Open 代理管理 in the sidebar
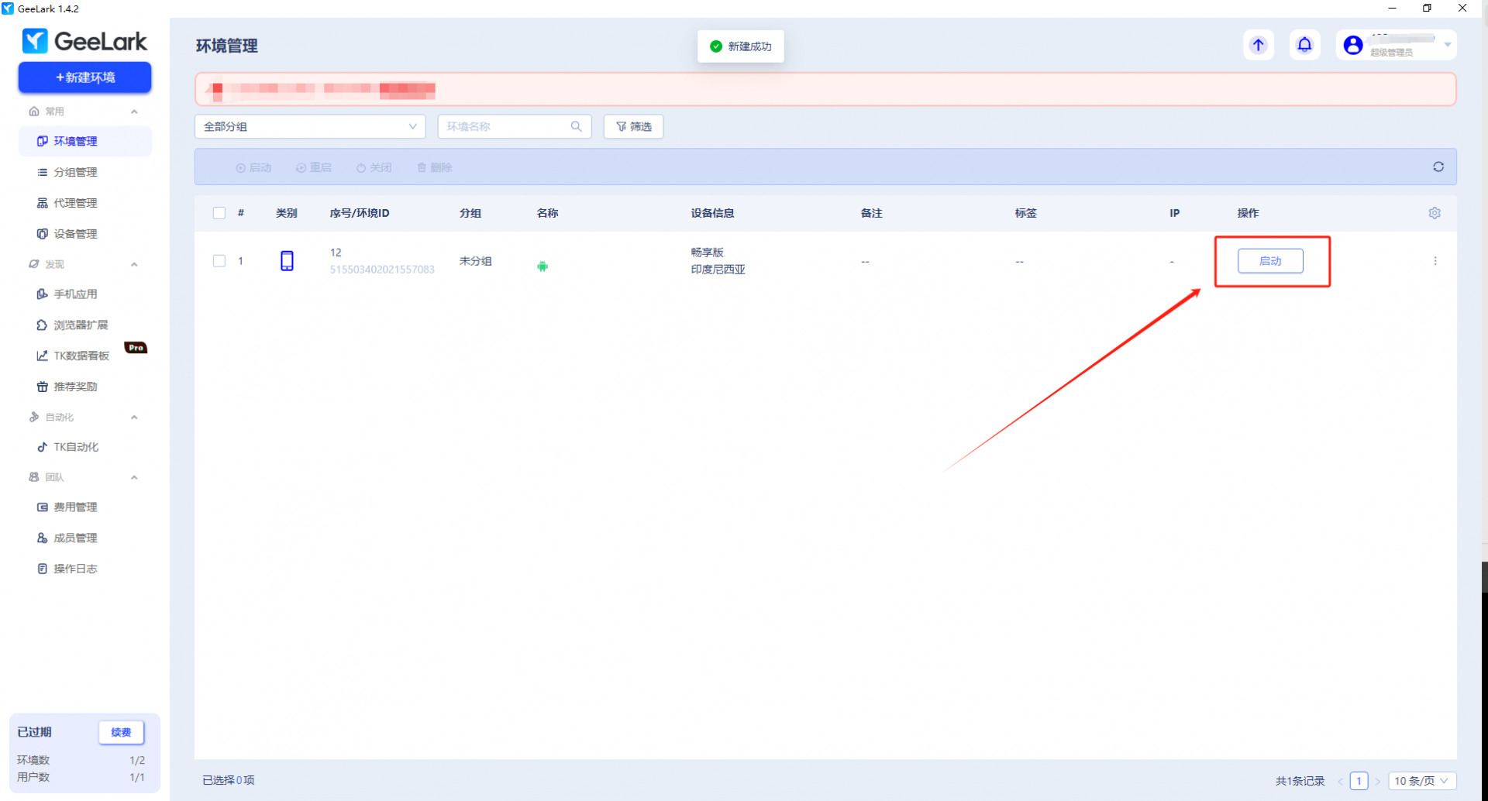 point(75,202)
